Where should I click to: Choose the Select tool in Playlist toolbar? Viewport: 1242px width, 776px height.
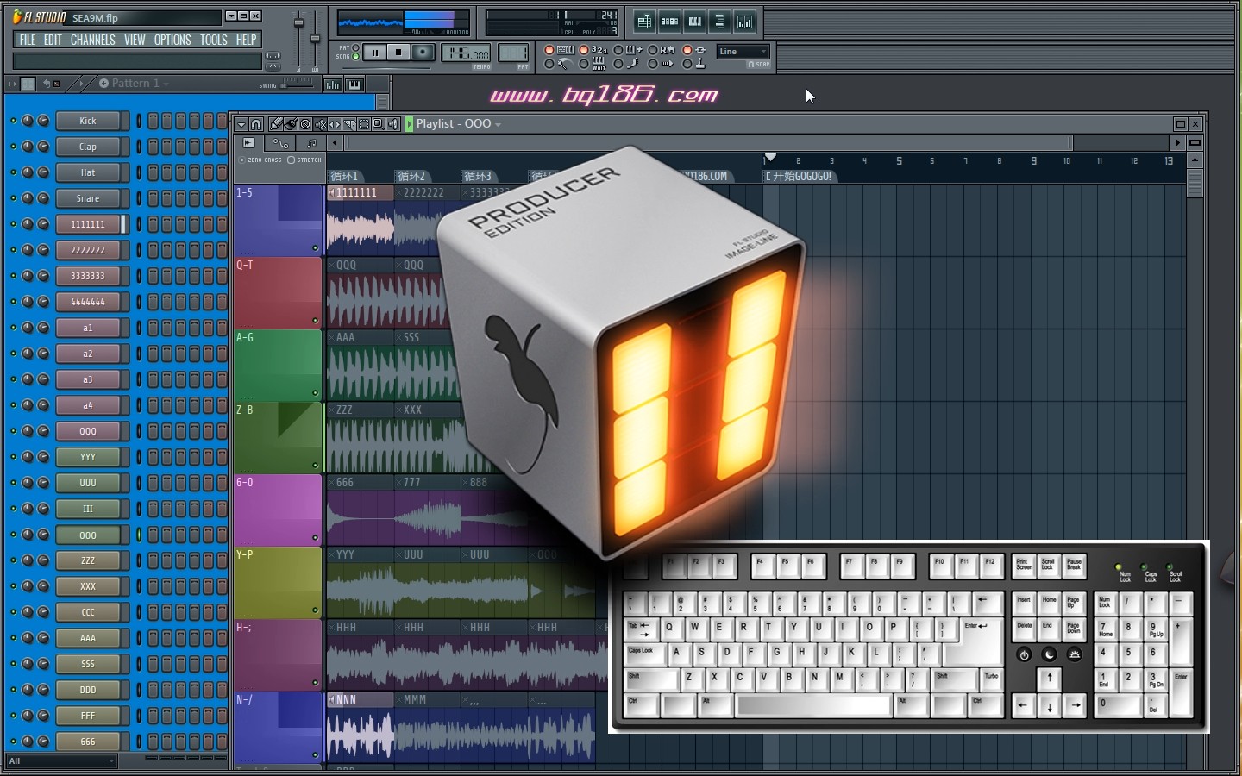364,124
